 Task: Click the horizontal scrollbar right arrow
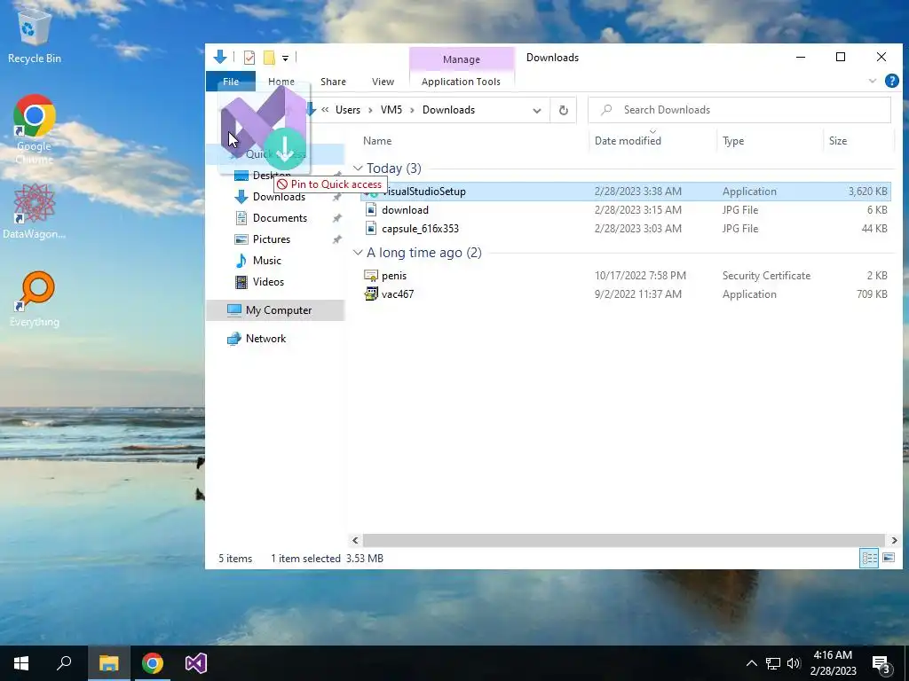(x=894, y=540)
